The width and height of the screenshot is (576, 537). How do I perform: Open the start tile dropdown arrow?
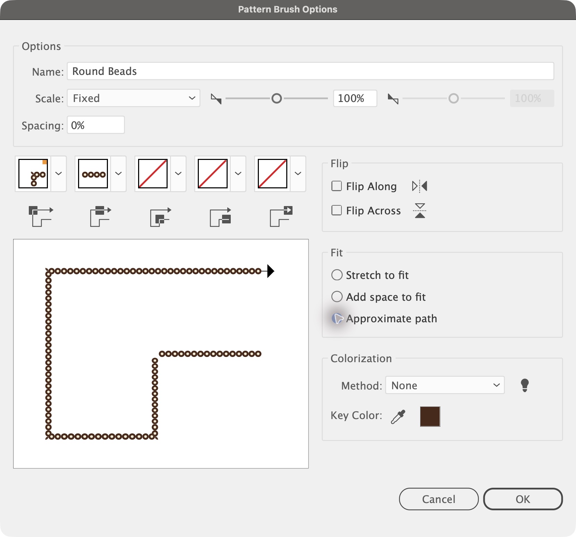point(238,173)
